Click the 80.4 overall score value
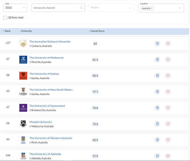The image size is (190, 161). [x=95, y=76]
